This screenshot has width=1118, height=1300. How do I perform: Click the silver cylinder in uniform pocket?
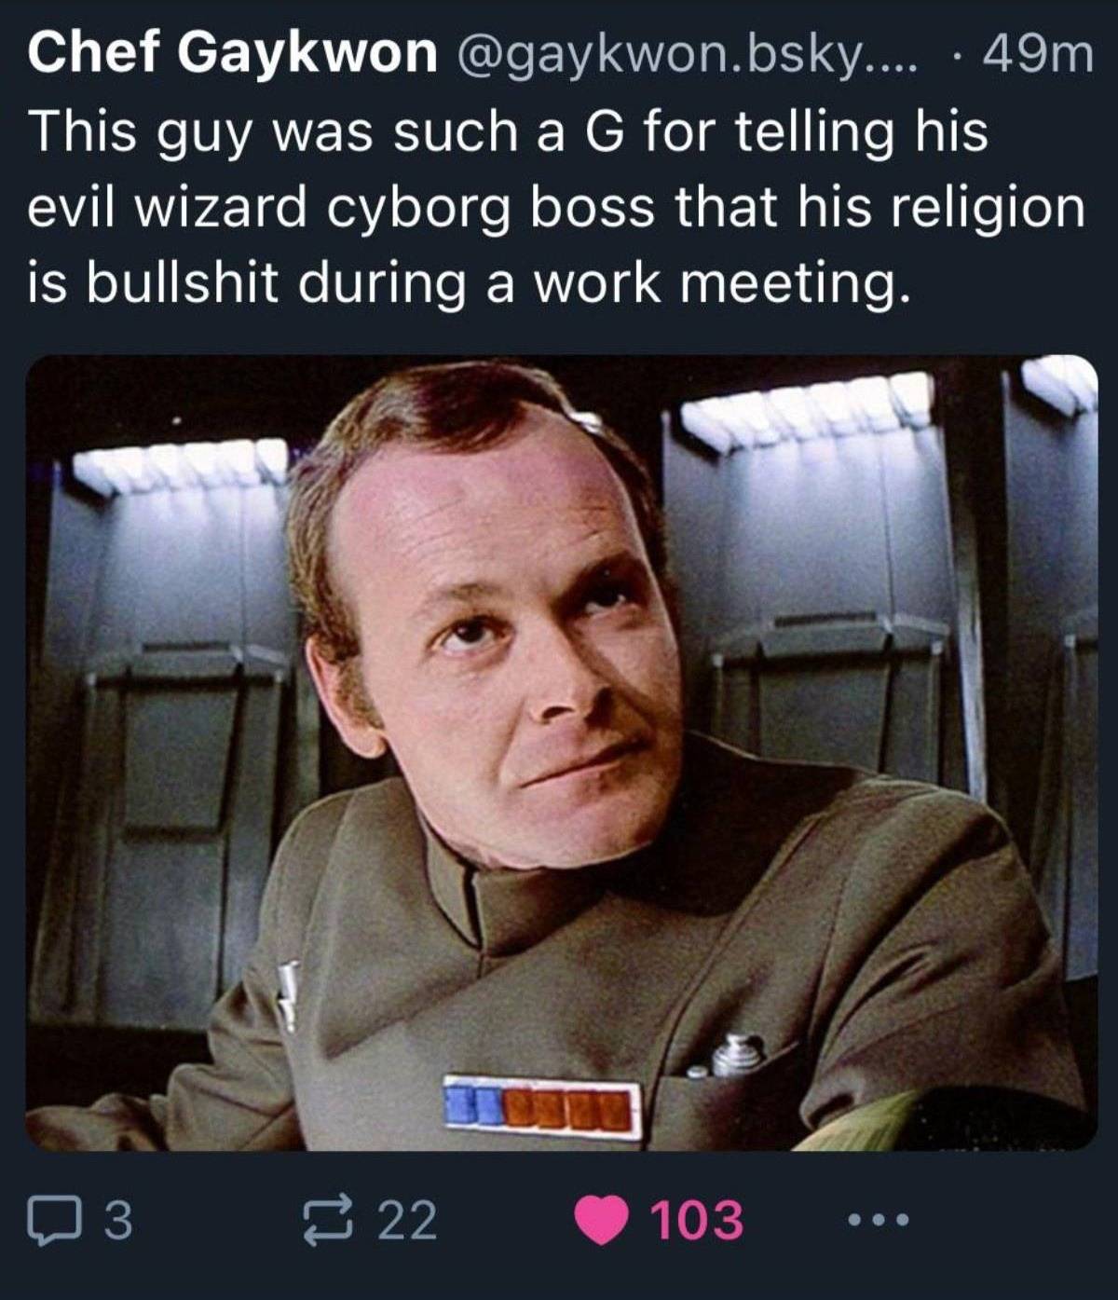pyautogui.click(x=738, y=1053)
